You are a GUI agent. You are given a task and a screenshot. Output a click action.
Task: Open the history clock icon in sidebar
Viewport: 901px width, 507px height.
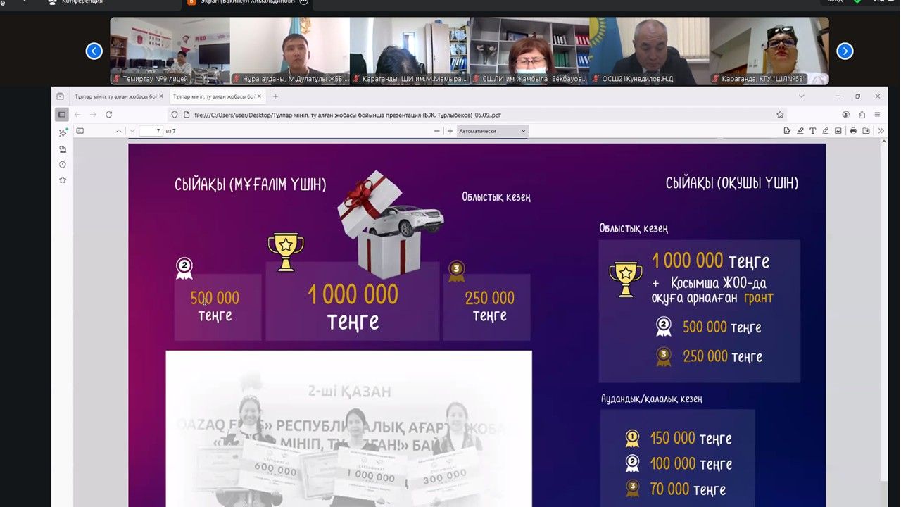point(63,165)
